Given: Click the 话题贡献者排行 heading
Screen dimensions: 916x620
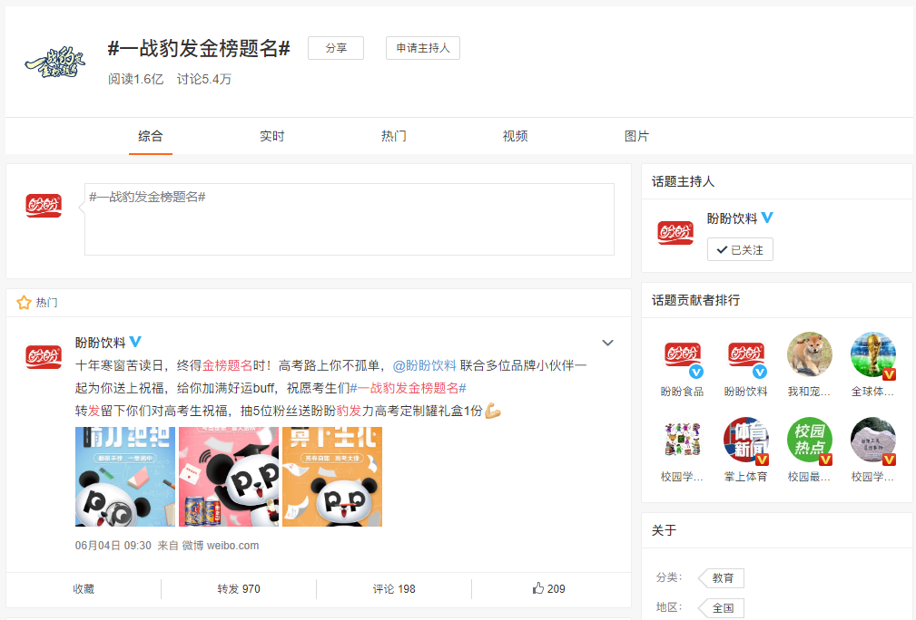Looking at the screenshot, I should 695,300.
